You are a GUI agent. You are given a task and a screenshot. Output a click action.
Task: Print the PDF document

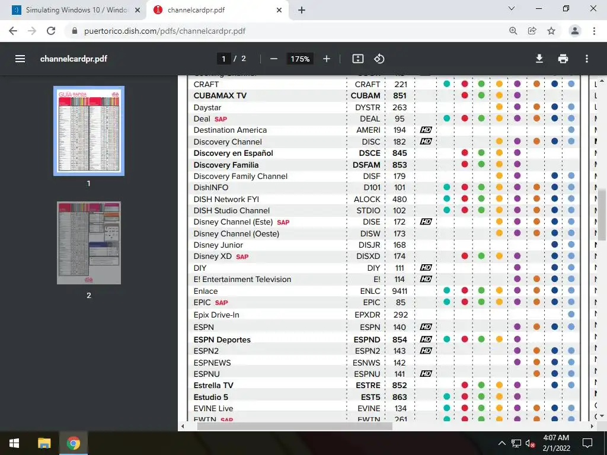pyautogui.click(x=563, y=59)
